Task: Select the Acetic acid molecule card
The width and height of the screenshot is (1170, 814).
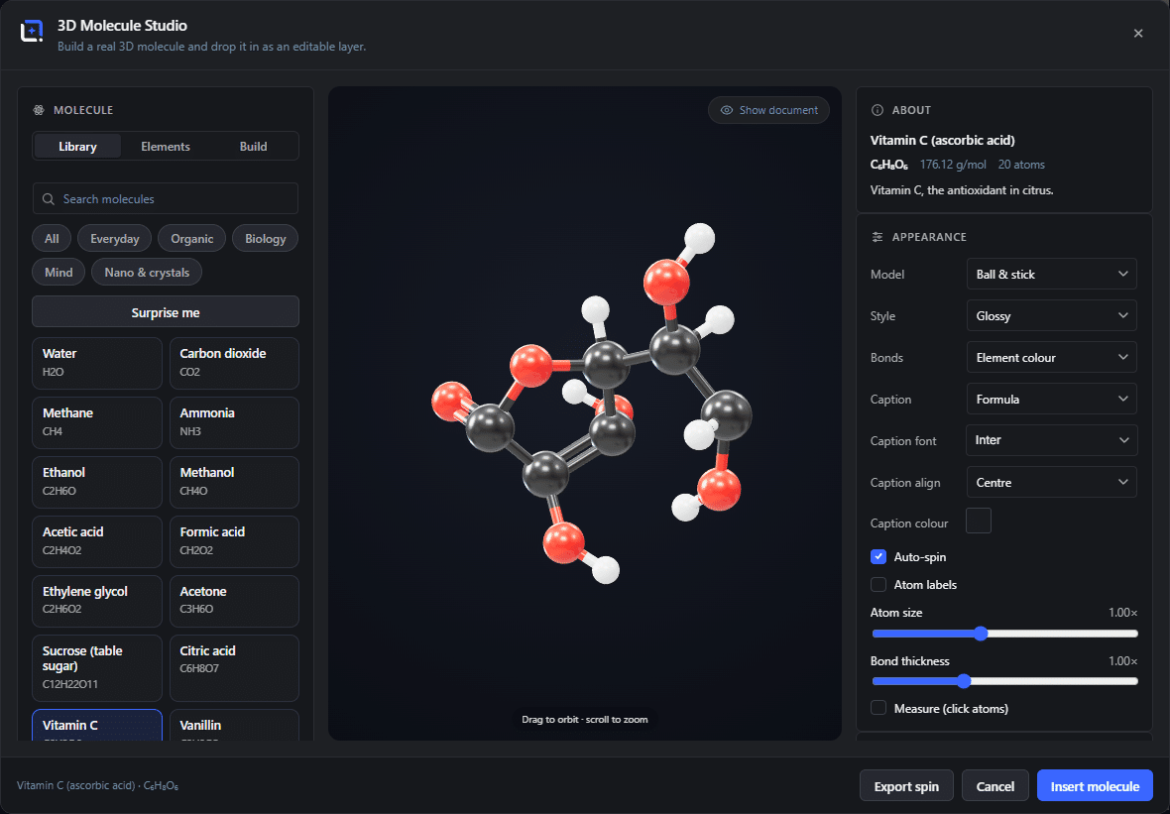Action: 97,541
